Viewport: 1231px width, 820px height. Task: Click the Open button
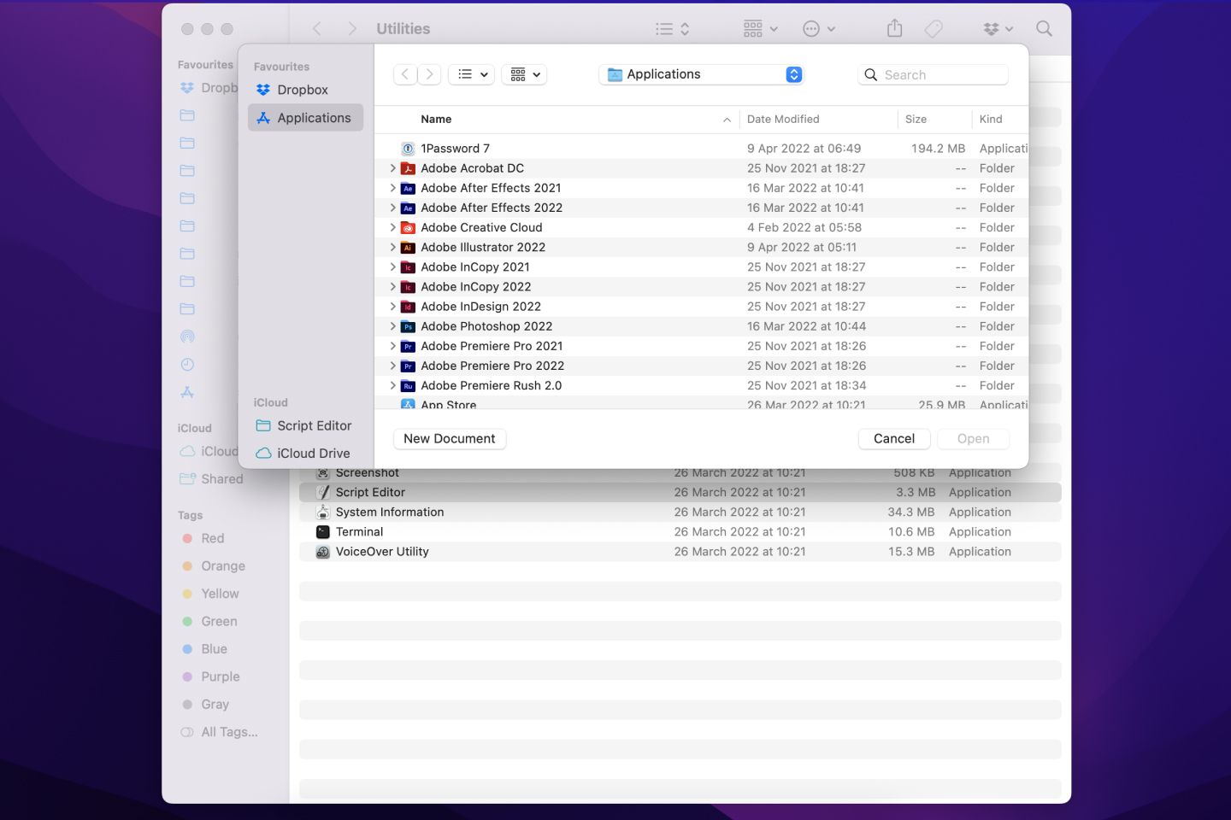(973, 438)
